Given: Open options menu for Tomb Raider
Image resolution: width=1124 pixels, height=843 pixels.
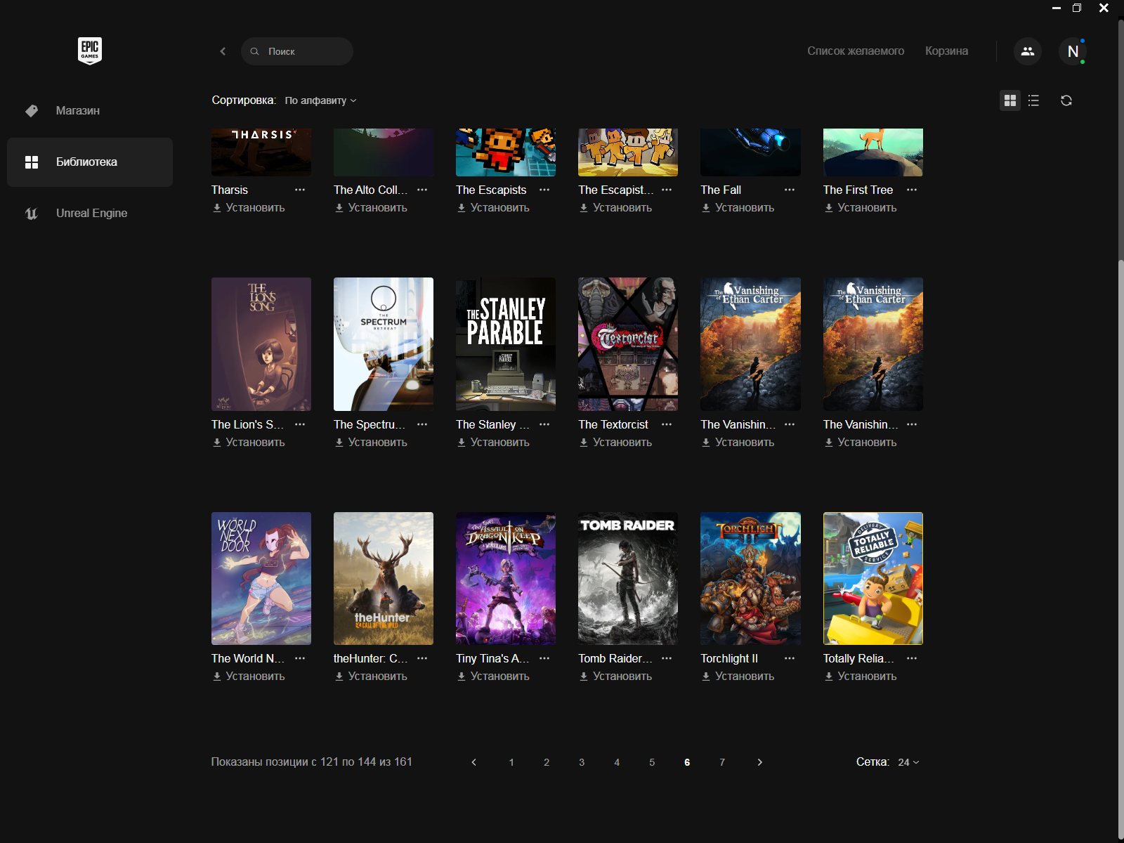Looking at the screenshot, I should 667,658.
